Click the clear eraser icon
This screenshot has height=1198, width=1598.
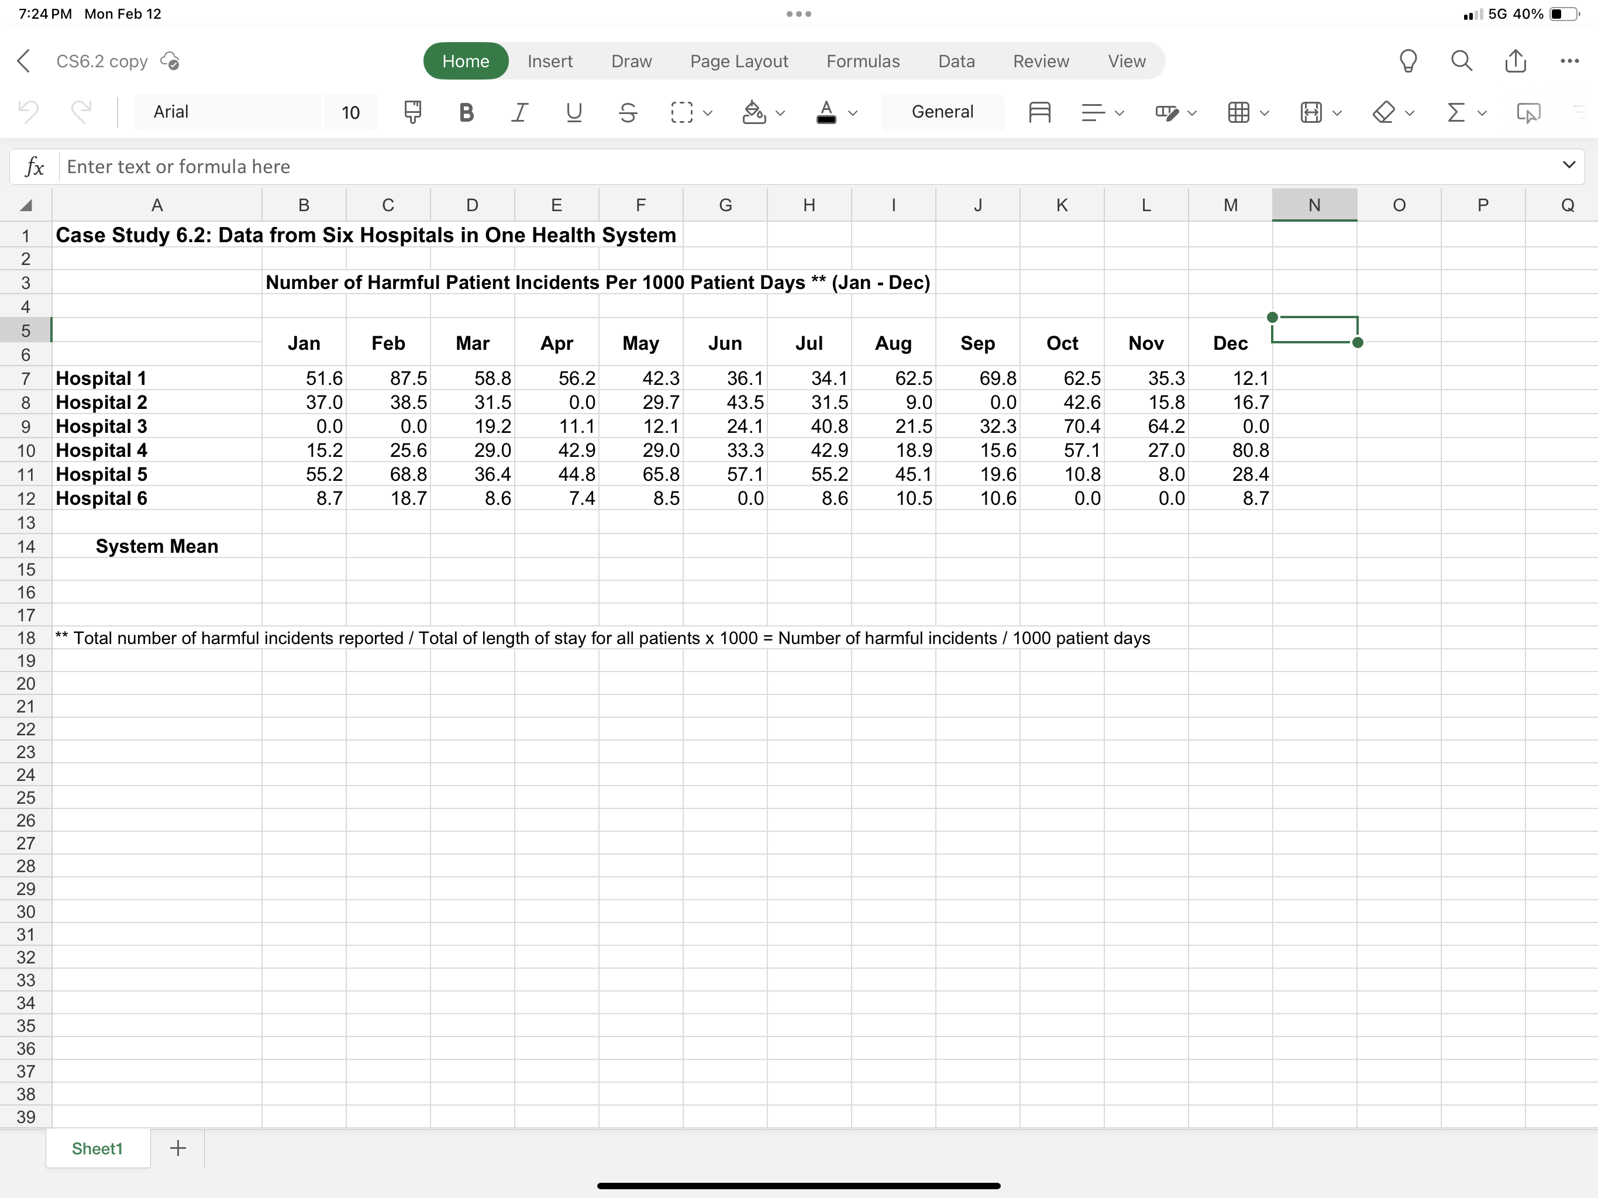1383,112
